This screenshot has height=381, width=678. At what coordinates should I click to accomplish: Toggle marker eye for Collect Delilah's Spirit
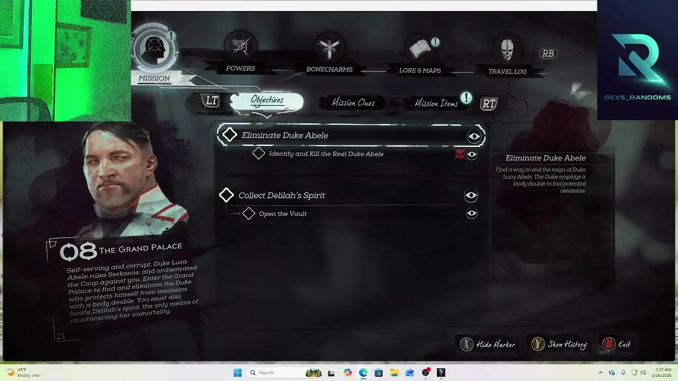[x=471, y=195]
